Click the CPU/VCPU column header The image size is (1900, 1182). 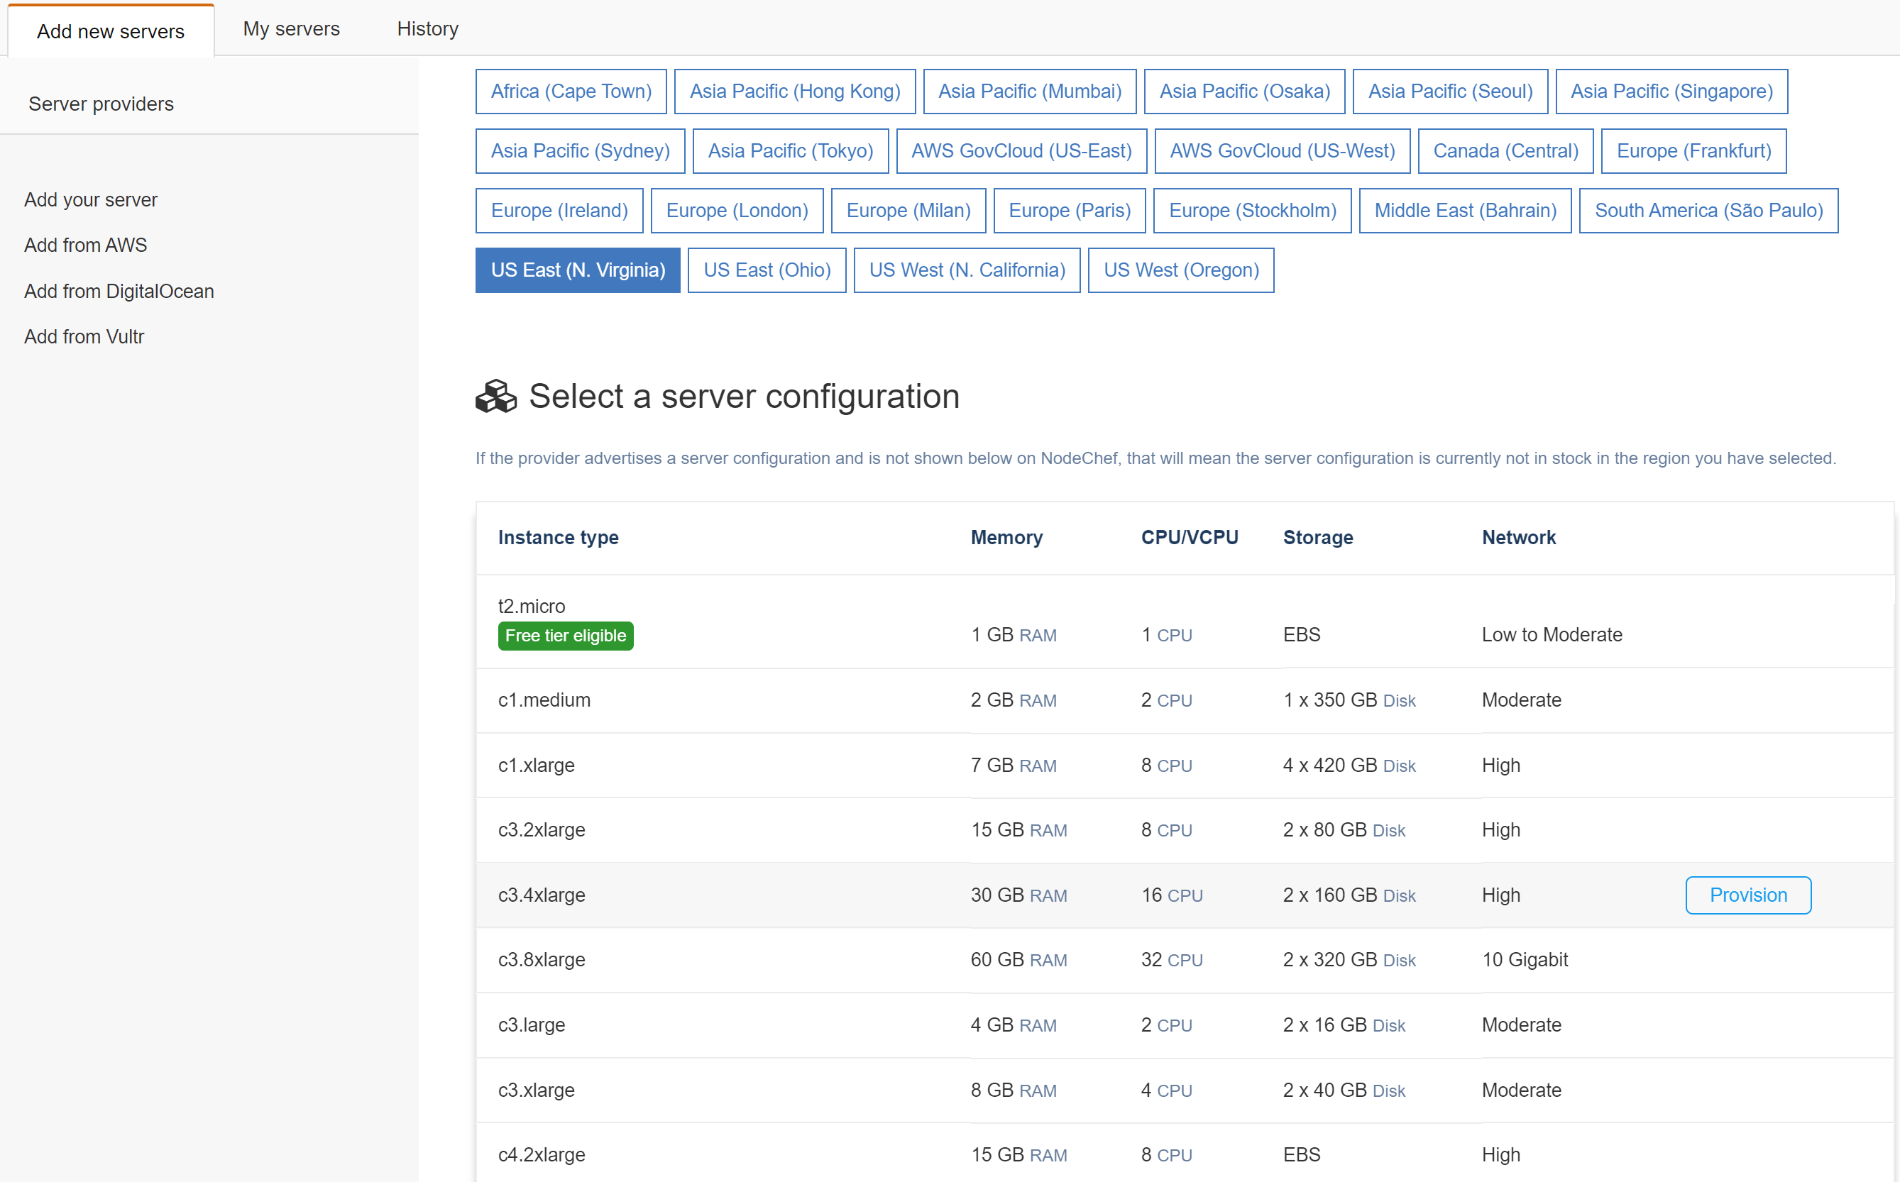tap(1190, 538)
